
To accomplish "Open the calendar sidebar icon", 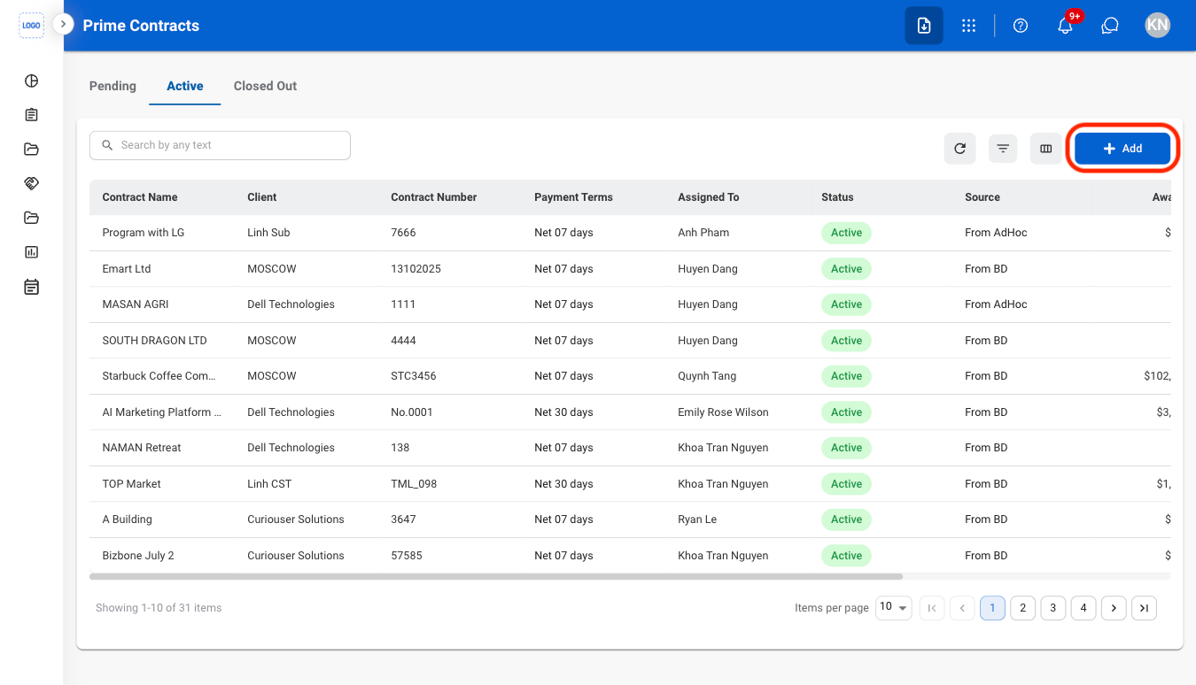I will coord(31,287).
